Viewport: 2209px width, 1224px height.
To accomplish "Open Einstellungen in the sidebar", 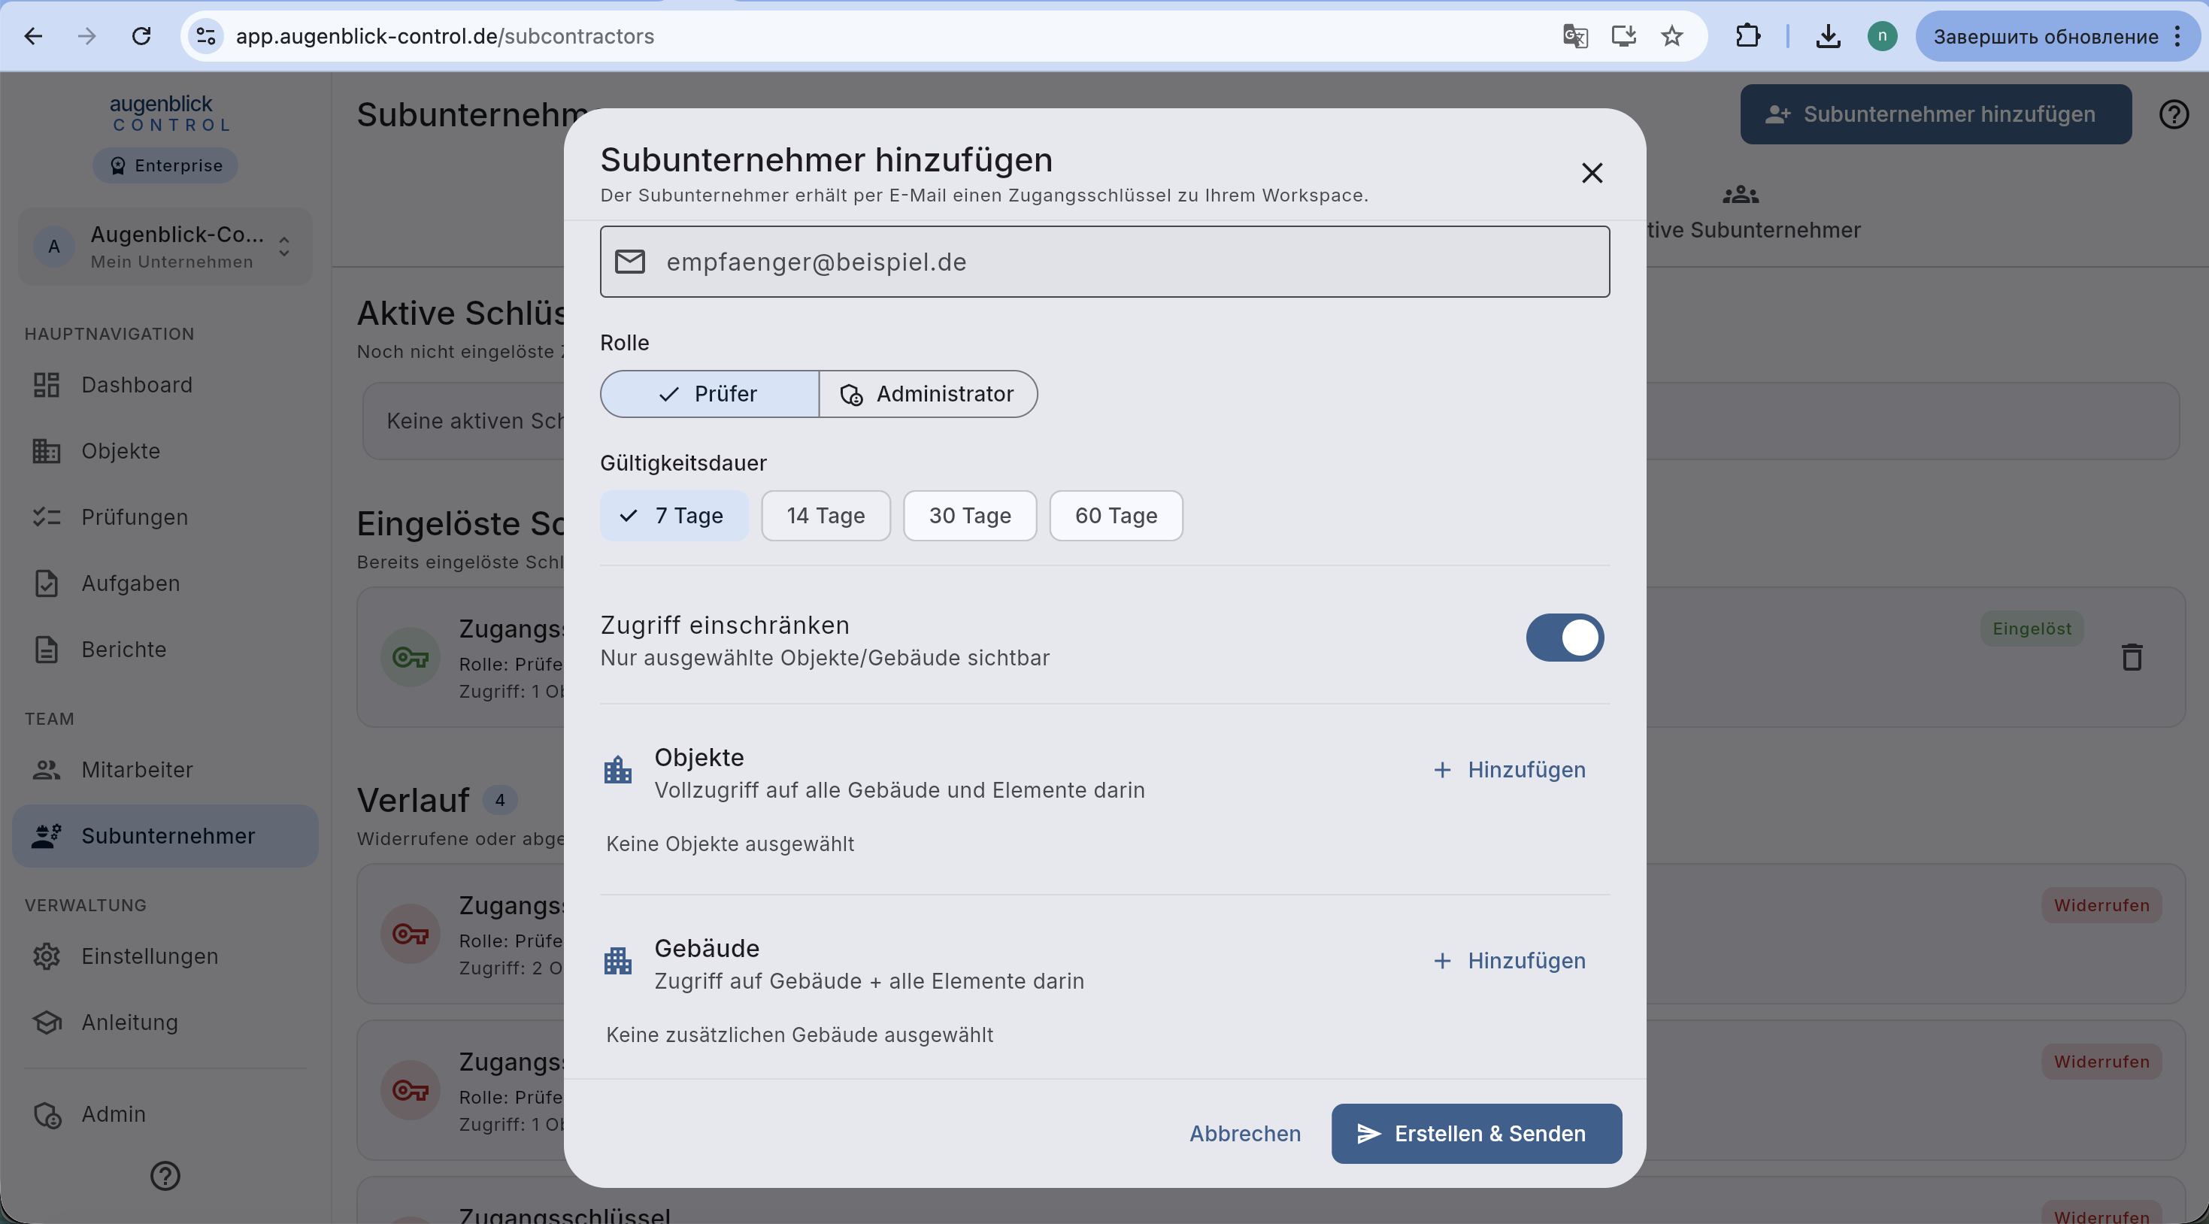I will click(x=165, y=956).
